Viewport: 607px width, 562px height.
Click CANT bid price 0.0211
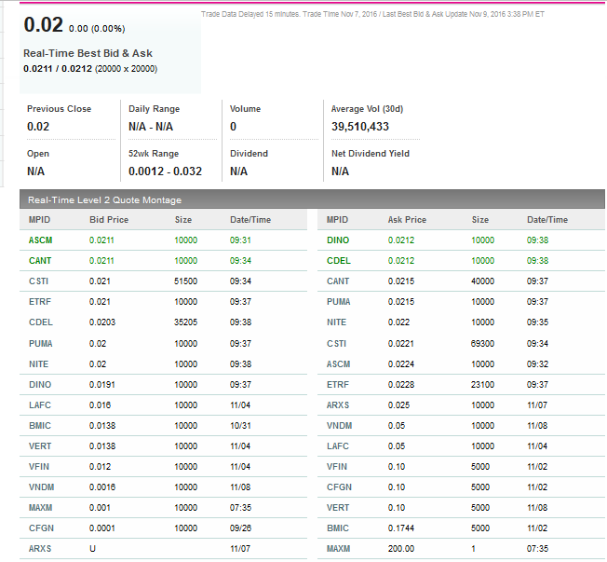click(x=101, y=261)
